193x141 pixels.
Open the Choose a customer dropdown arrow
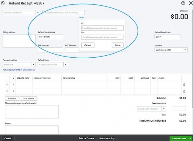tap(38, 13)
